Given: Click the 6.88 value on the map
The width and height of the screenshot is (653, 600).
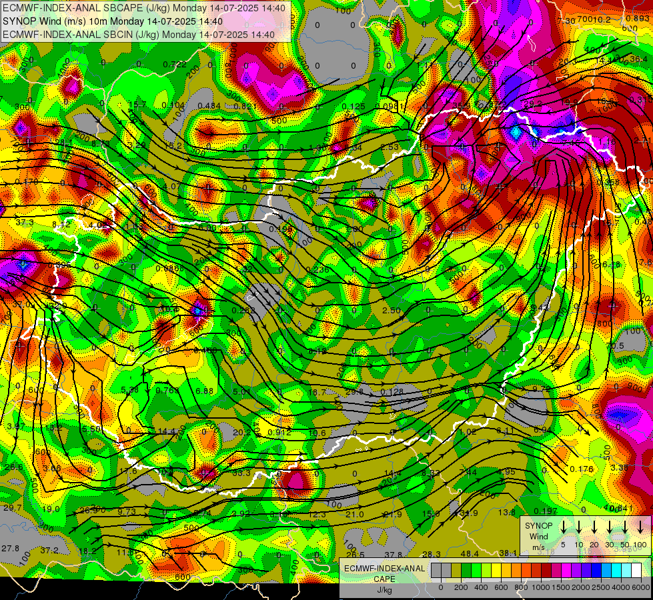Looking at the screenshot, I should [204, 391].
